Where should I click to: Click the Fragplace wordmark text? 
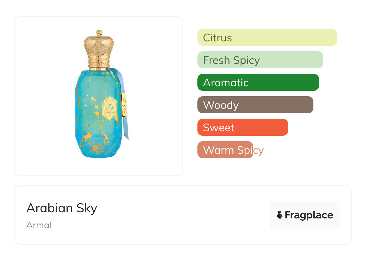click(309, 215)
